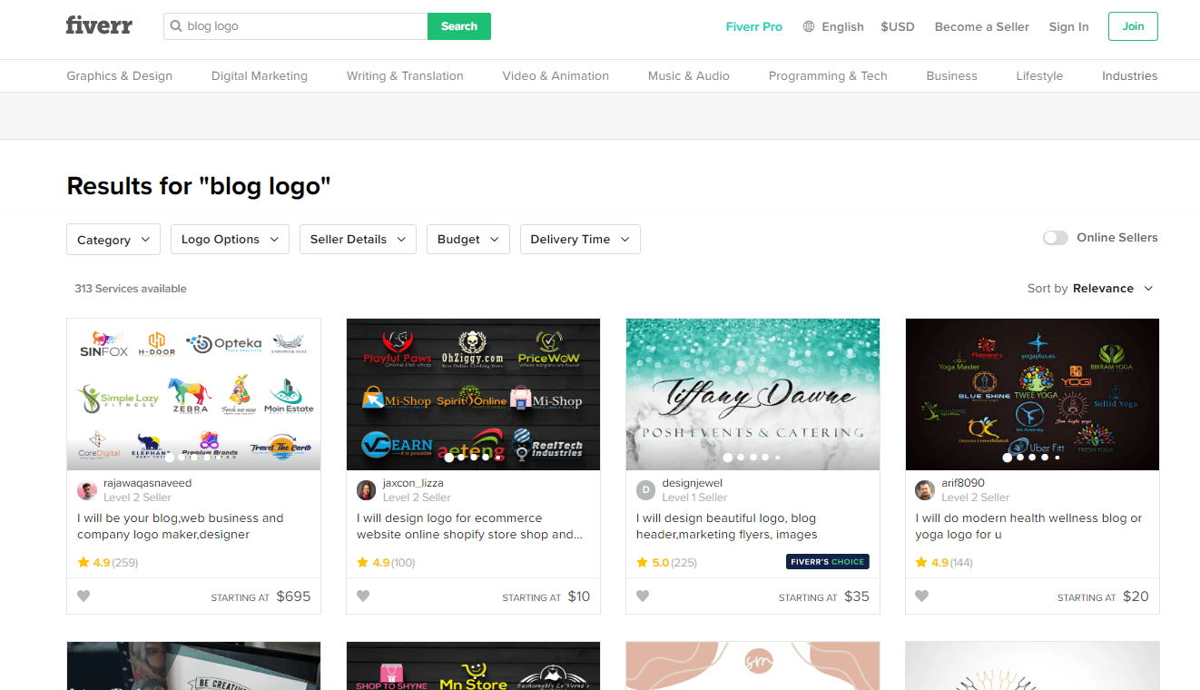Click the '313 Services available' text
The image size is (1200, 690).
coord(131,289)
